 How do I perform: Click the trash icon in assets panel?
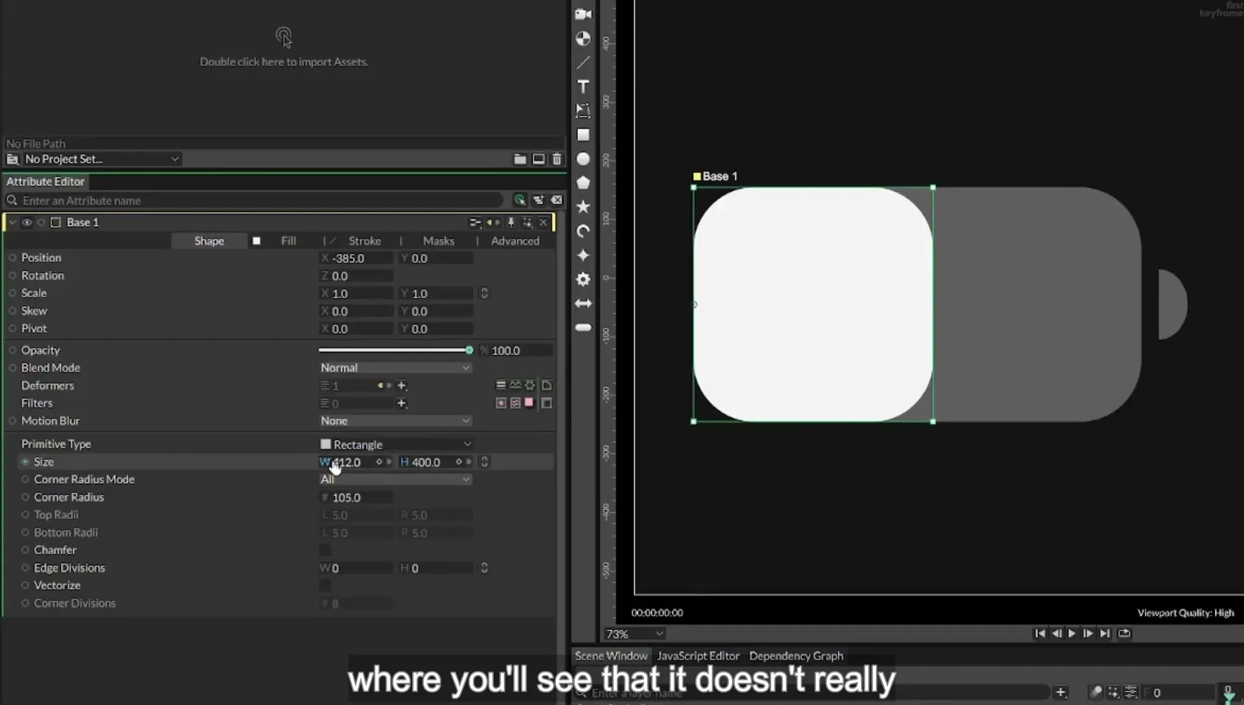(557, 159)
